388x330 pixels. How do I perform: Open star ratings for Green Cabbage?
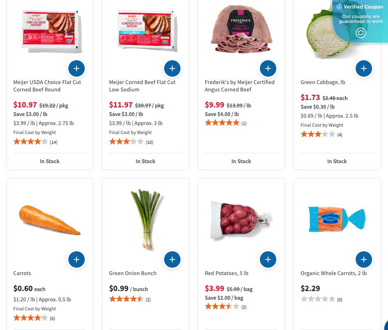click(318, 134)
